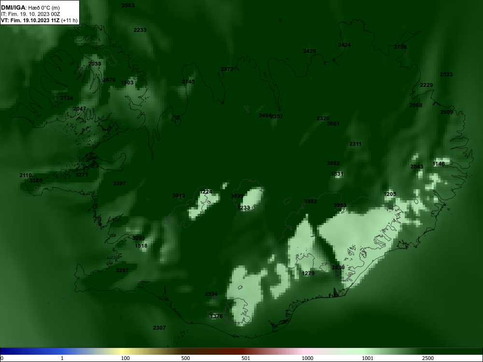Click the map value 2307
Image resolution: width=483 pixels, height=362 pixels.
coord(159,328)
